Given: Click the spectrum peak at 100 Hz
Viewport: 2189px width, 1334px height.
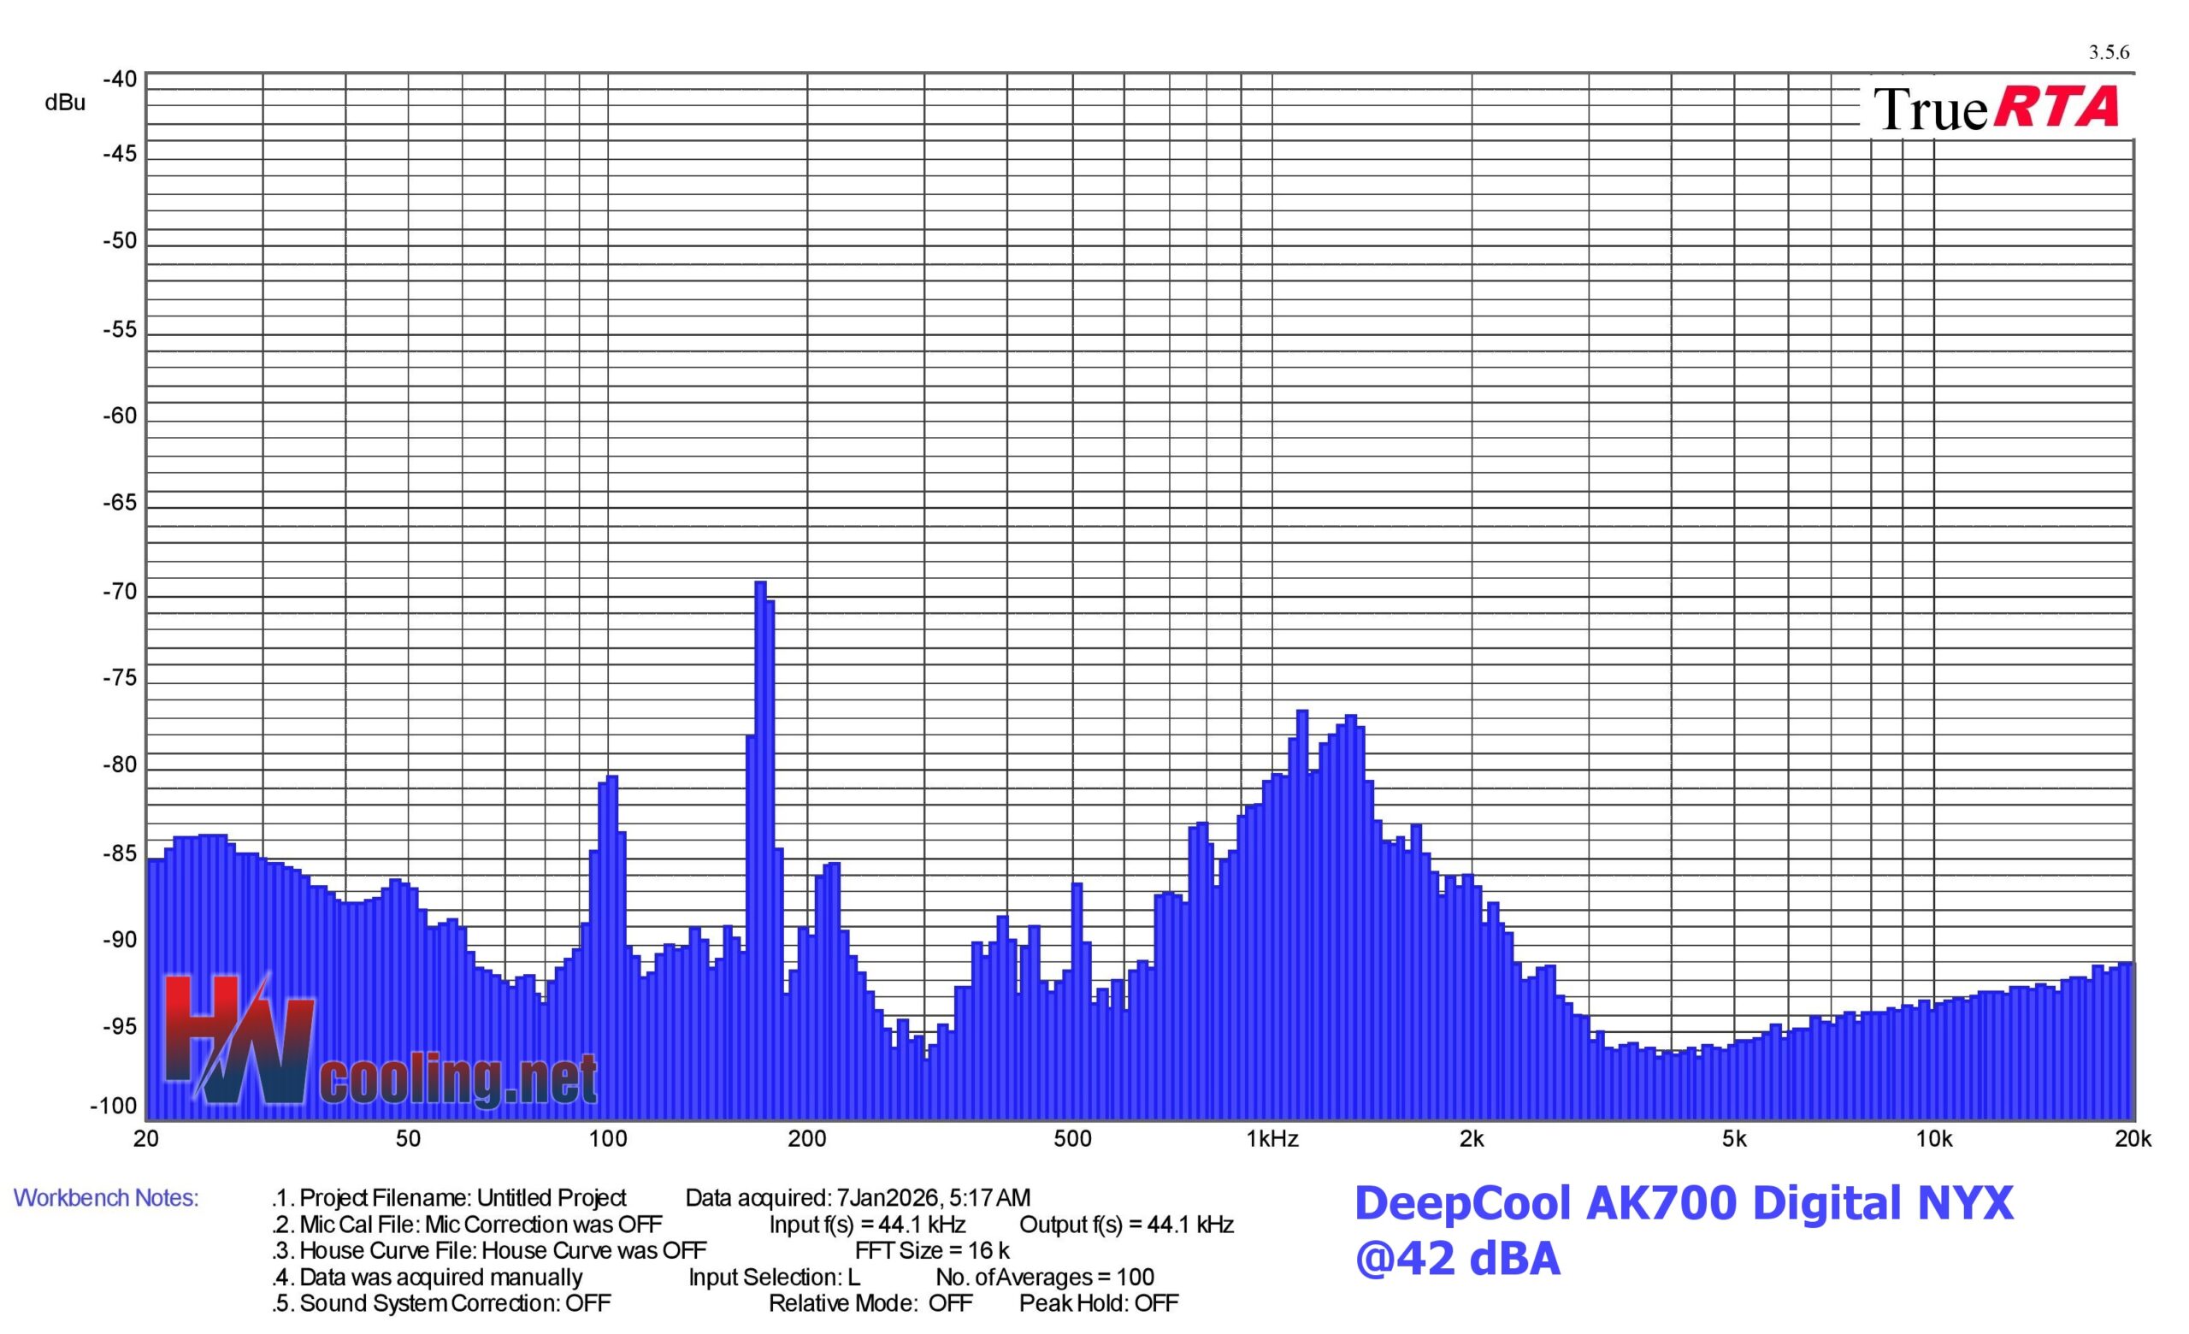Looking at the screenshot, I should tap(612, 947).
